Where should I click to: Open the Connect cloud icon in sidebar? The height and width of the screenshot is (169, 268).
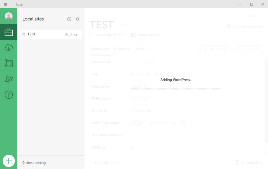pyautogui.click(x=9, y=47)
